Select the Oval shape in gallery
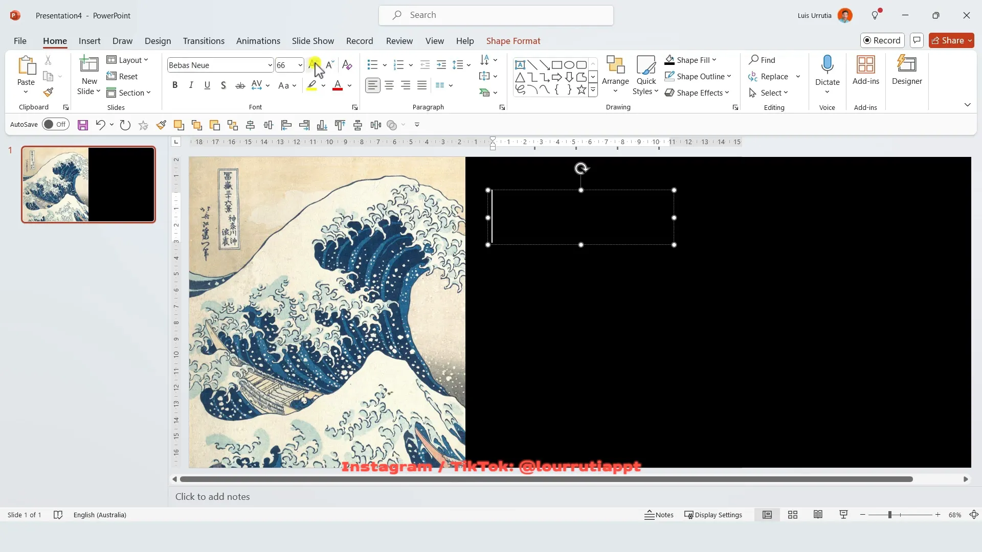Screen dimensions: 982x552 (569, 65)
